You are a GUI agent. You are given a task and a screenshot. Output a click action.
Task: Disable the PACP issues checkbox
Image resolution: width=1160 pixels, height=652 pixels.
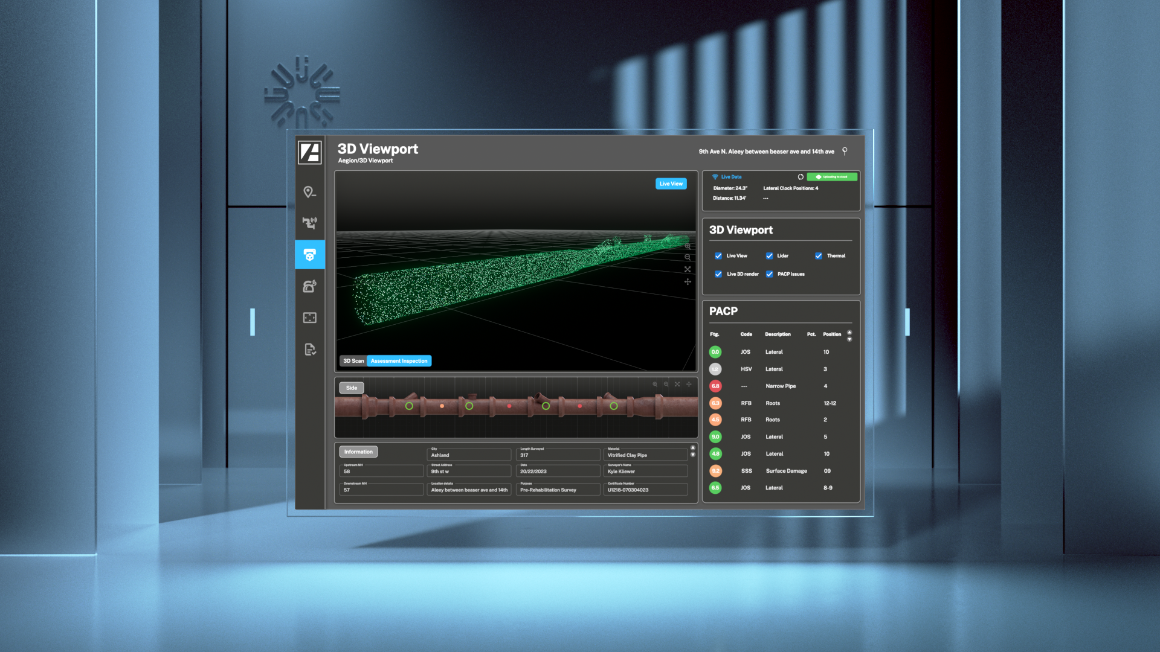769,274
